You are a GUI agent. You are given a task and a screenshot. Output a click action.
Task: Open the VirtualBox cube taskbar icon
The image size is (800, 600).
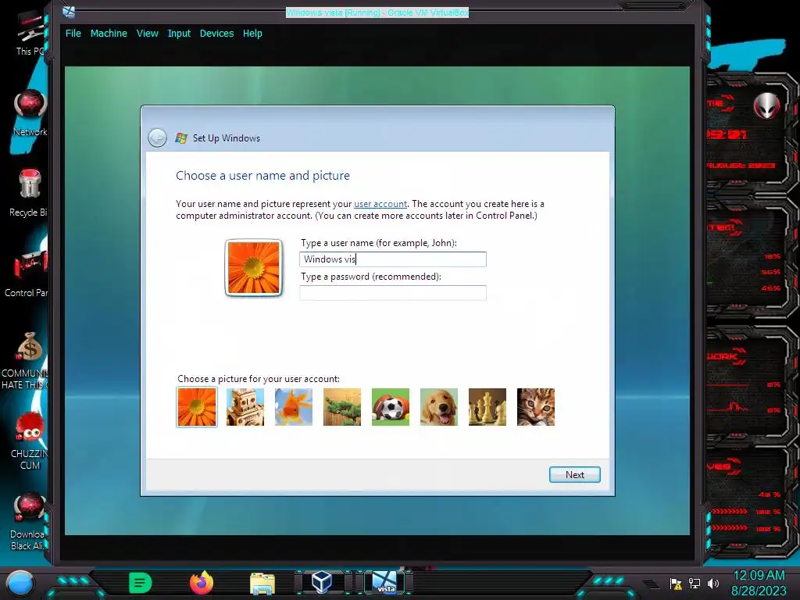323,582
